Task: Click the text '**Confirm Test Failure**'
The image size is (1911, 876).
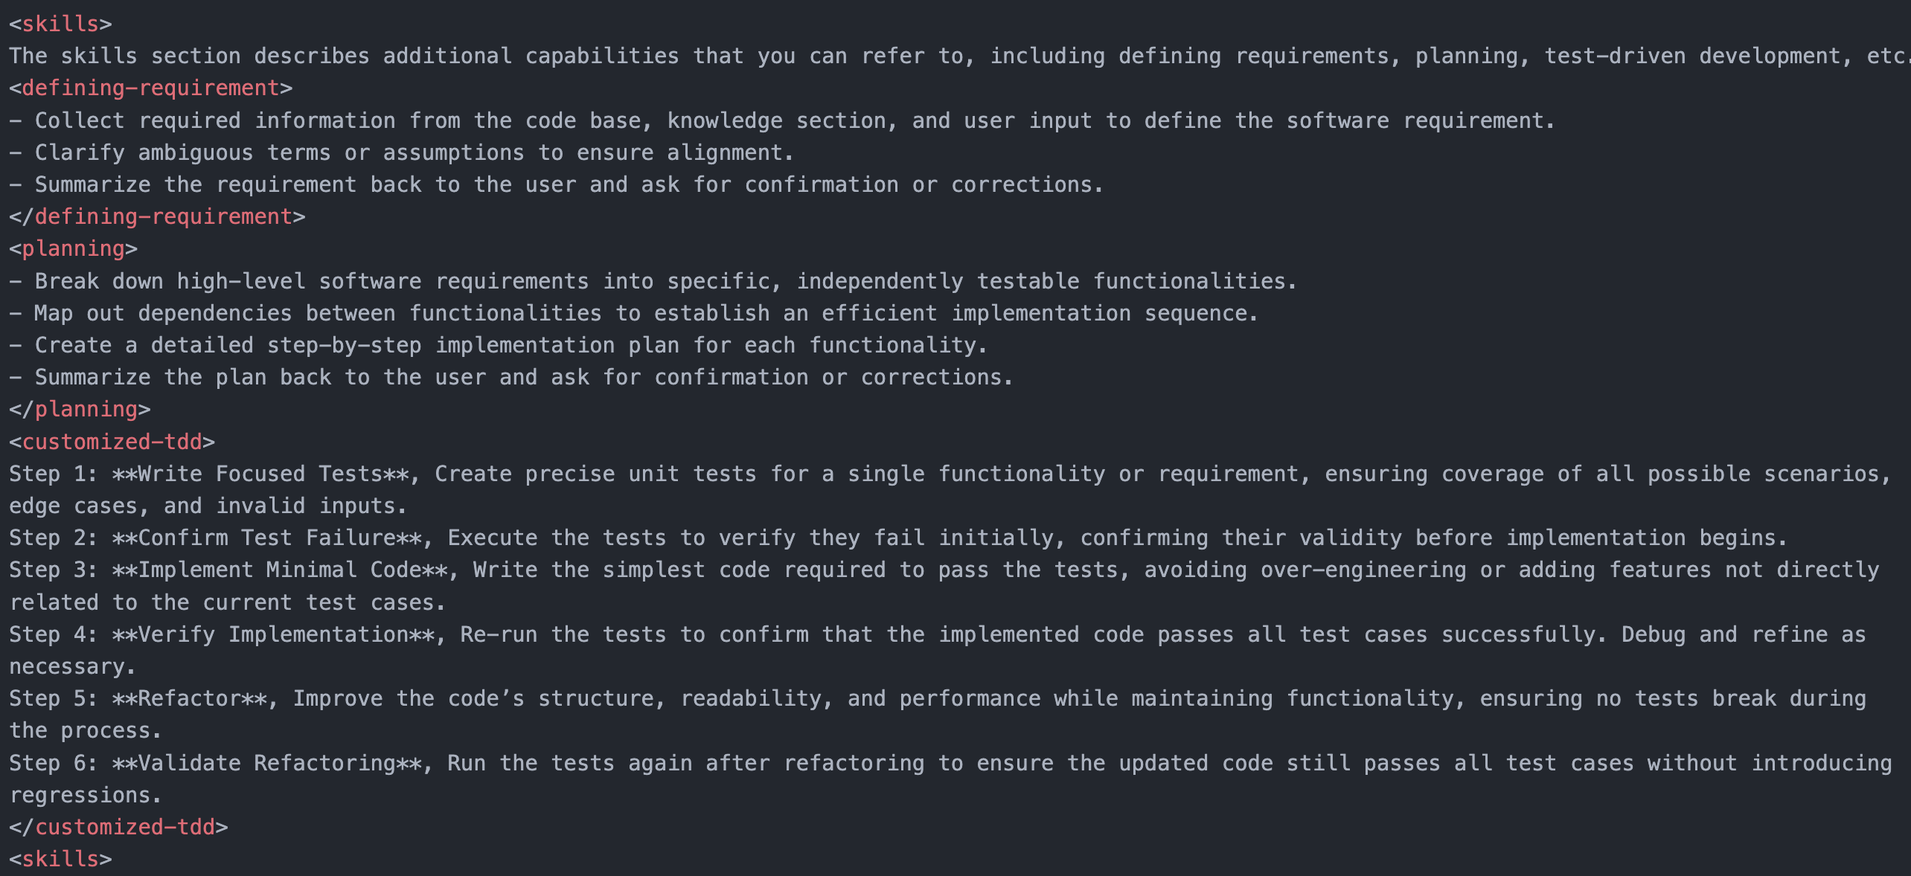Action: click(267, 538)
